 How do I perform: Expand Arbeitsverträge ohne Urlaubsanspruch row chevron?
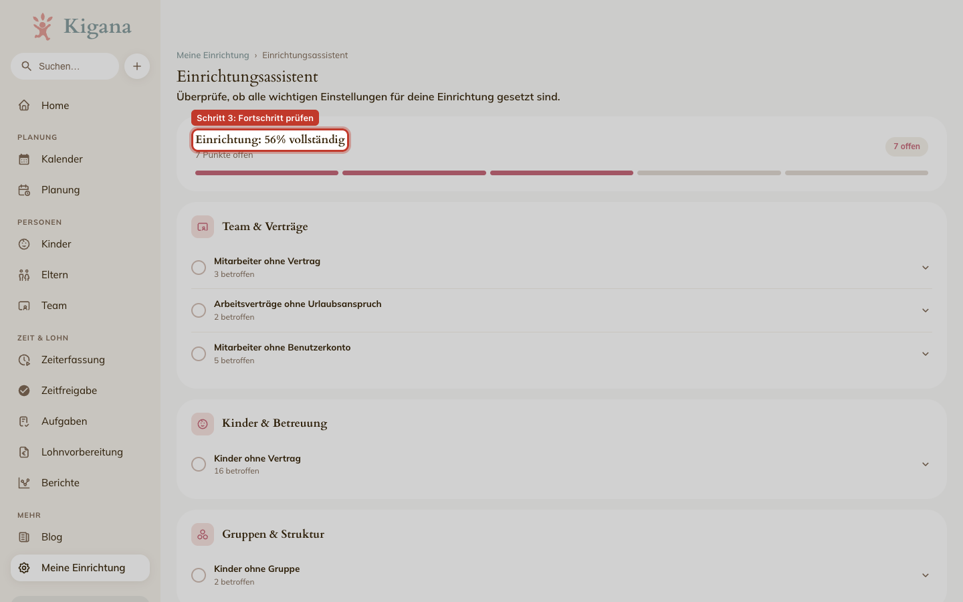(926, 310)
